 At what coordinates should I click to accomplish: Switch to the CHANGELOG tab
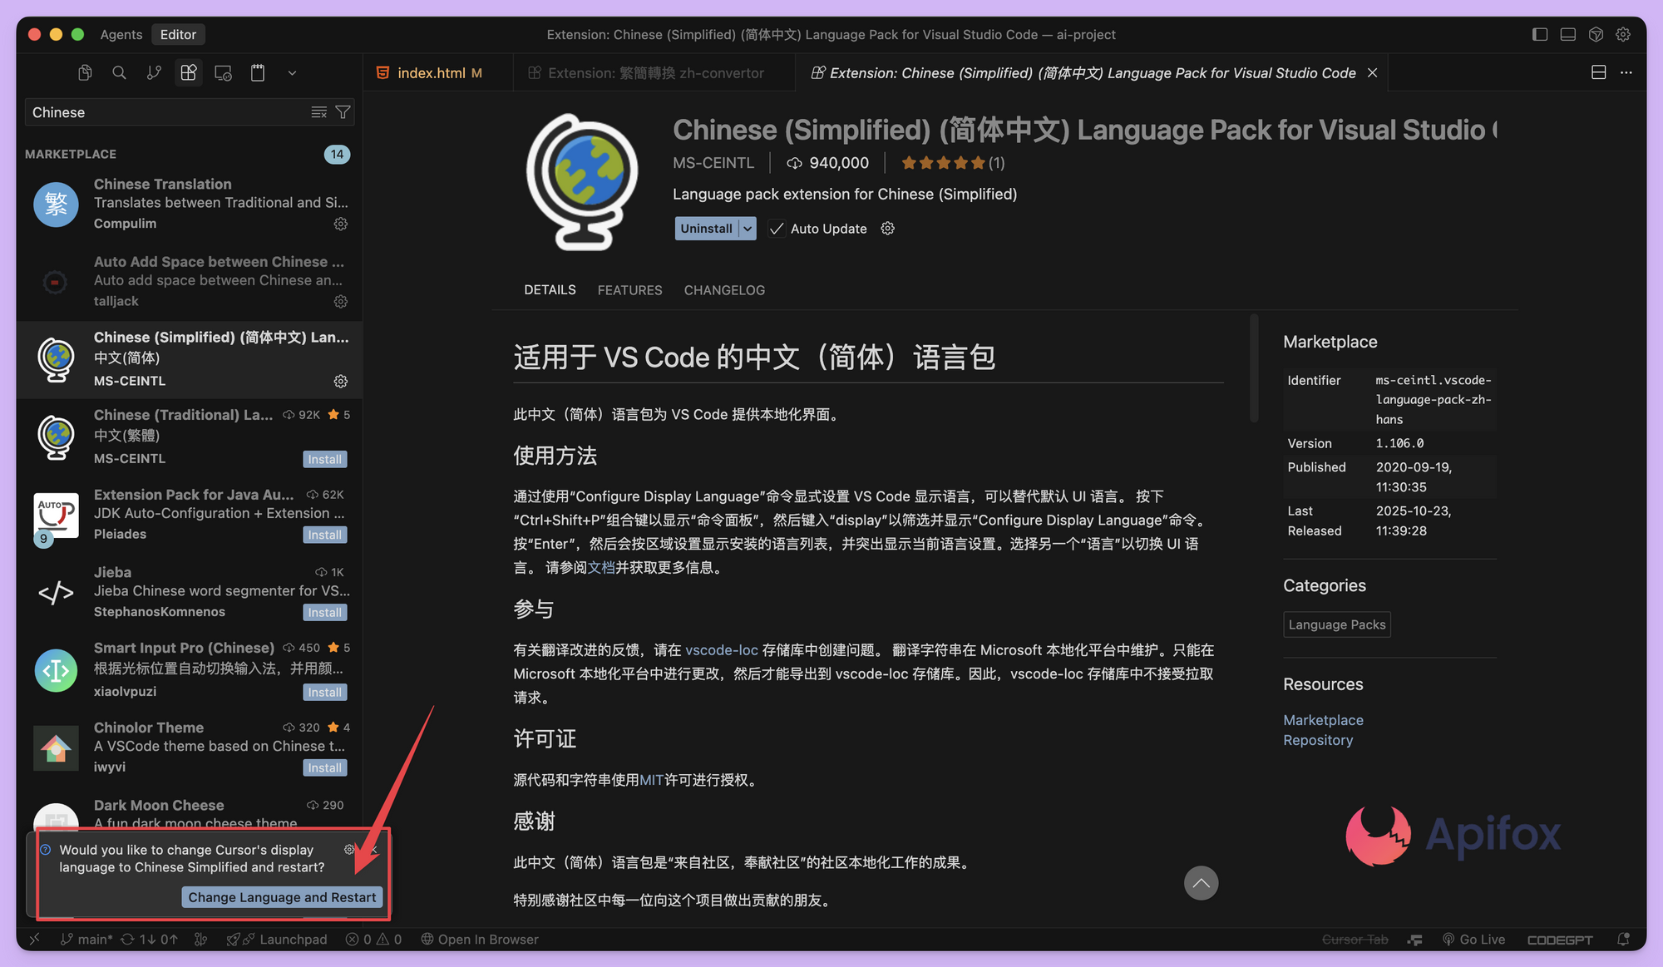click(724, 290)
